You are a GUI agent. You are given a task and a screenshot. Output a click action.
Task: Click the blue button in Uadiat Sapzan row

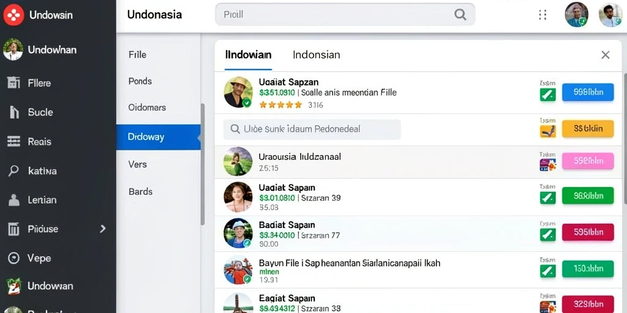[588, 92]
